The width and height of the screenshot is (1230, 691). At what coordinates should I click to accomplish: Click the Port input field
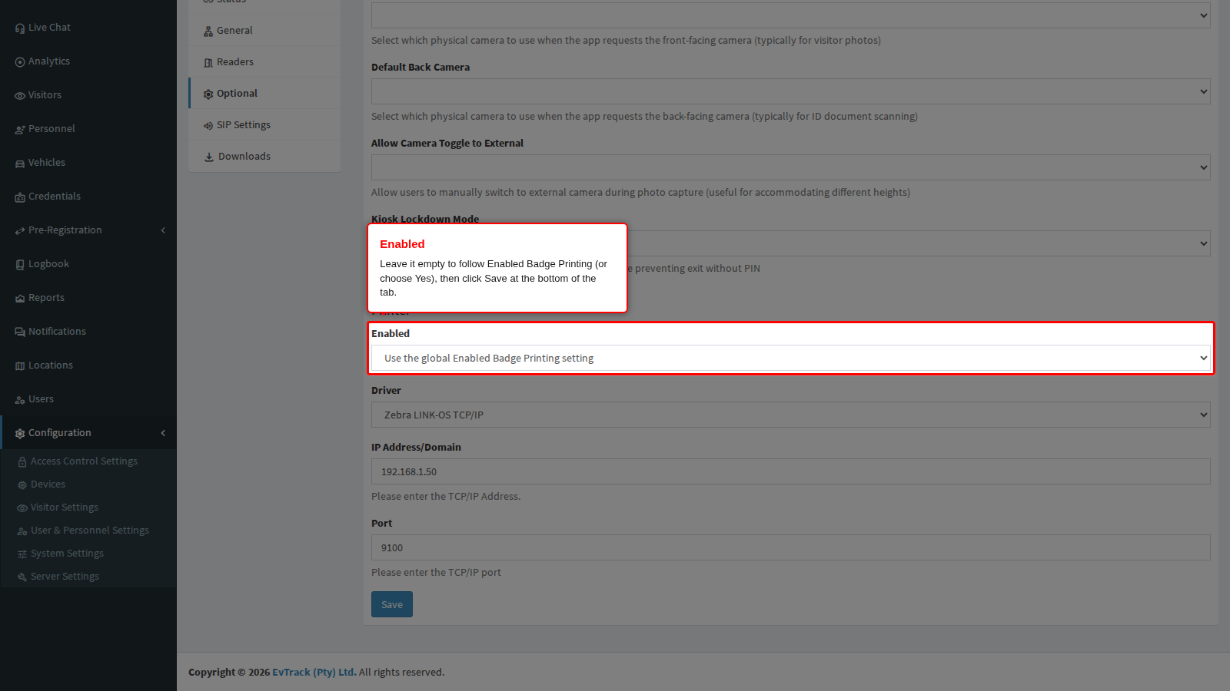pos(790,547)
